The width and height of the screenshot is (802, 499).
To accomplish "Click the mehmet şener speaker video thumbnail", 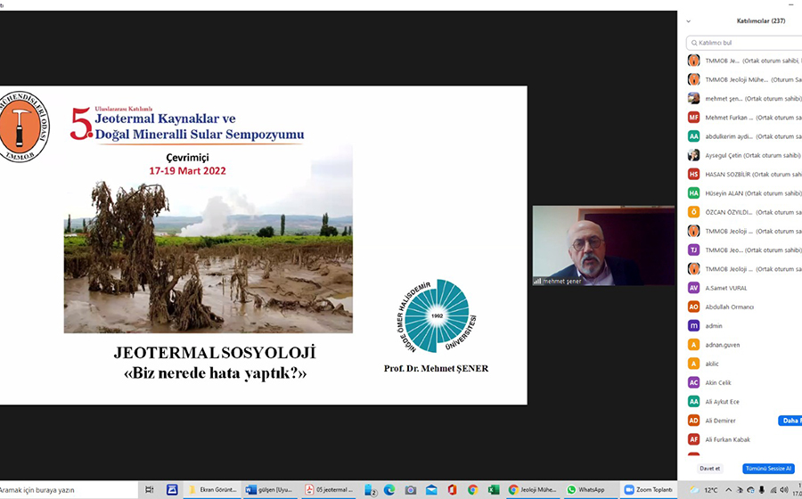I will [x=603, y=245].
